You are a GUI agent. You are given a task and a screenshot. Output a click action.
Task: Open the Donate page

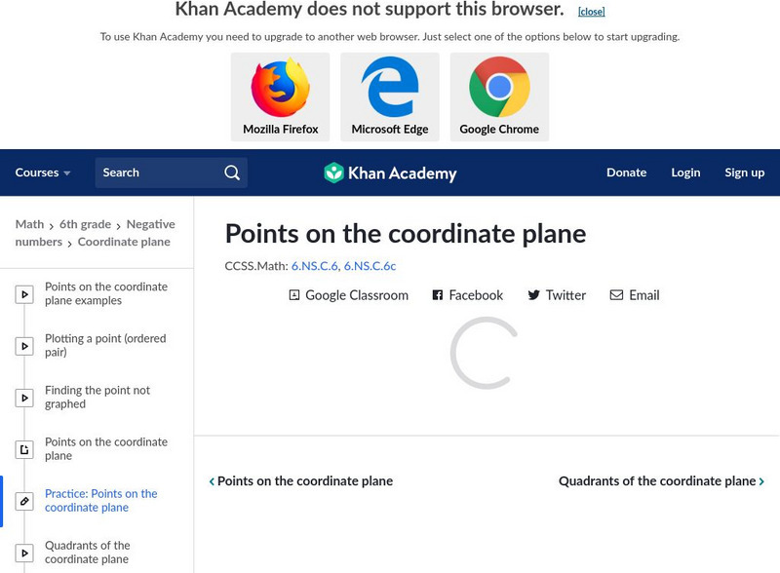tap(626, 172)
